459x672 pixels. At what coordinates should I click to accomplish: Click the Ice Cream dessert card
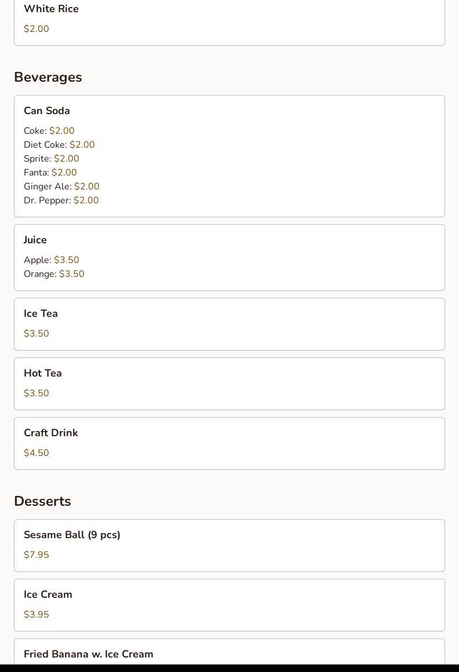[x=229, y=605]
